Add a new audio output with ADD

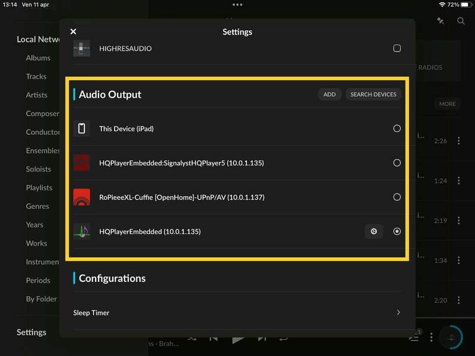pyautogui.click(x=330, y=94)
